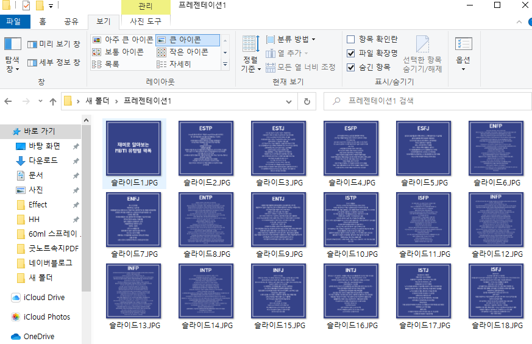Click the 슬라이드7.JPG file name
Screen dimensions: 532x344
point(134,254)
